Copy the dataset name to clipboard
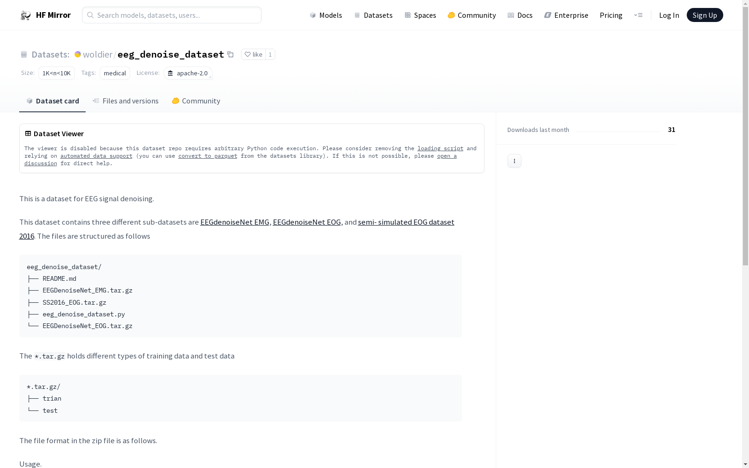749x468 pixels. coord(230,54)
